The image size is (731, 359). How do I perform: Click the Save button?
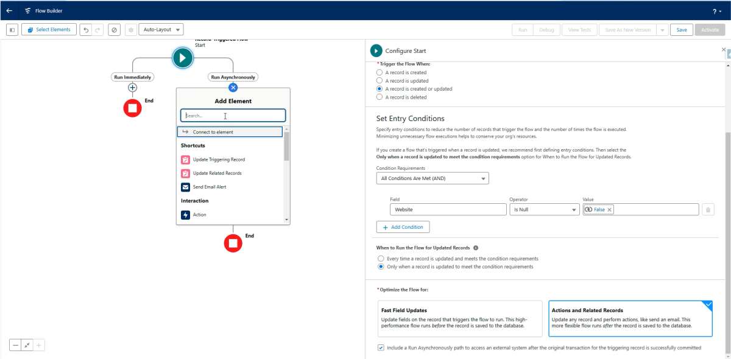coord(682,30)
